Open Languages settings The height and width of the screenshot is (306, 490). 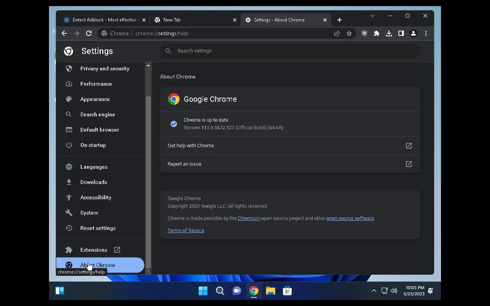pos(100,167)
